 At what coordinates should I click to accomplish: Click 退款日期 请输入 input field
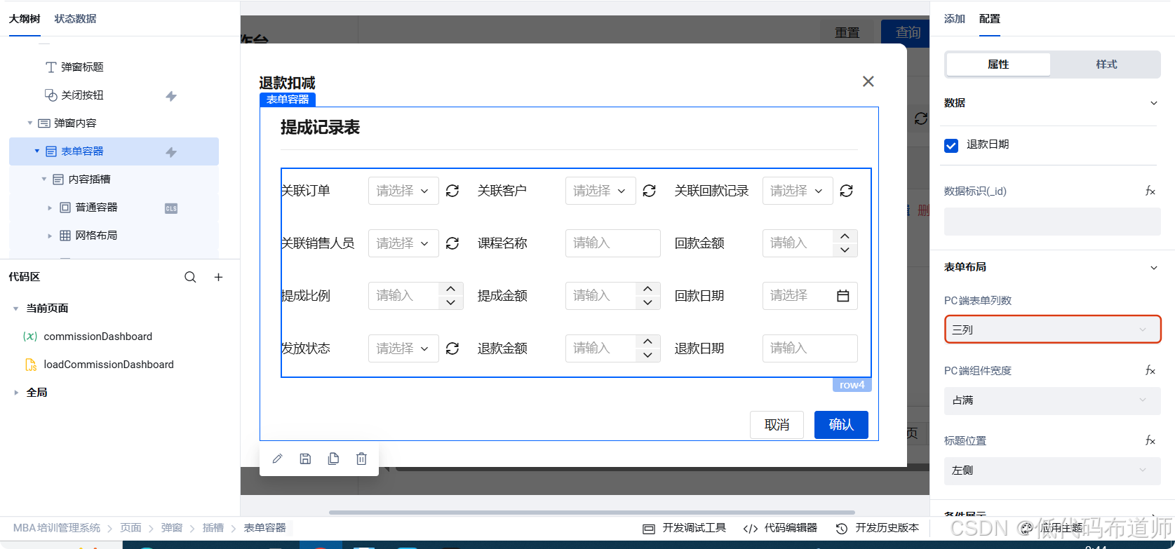tap(810, 348)
